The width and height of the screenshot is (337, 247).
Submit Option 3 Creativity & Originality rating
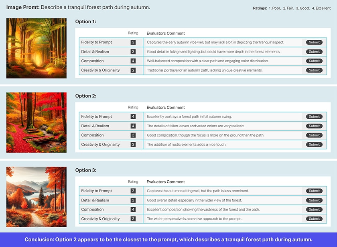314,219
